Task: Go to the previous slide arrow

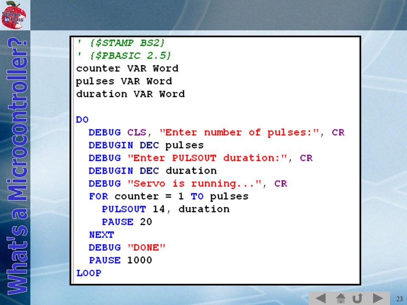Action: [321, 298]
